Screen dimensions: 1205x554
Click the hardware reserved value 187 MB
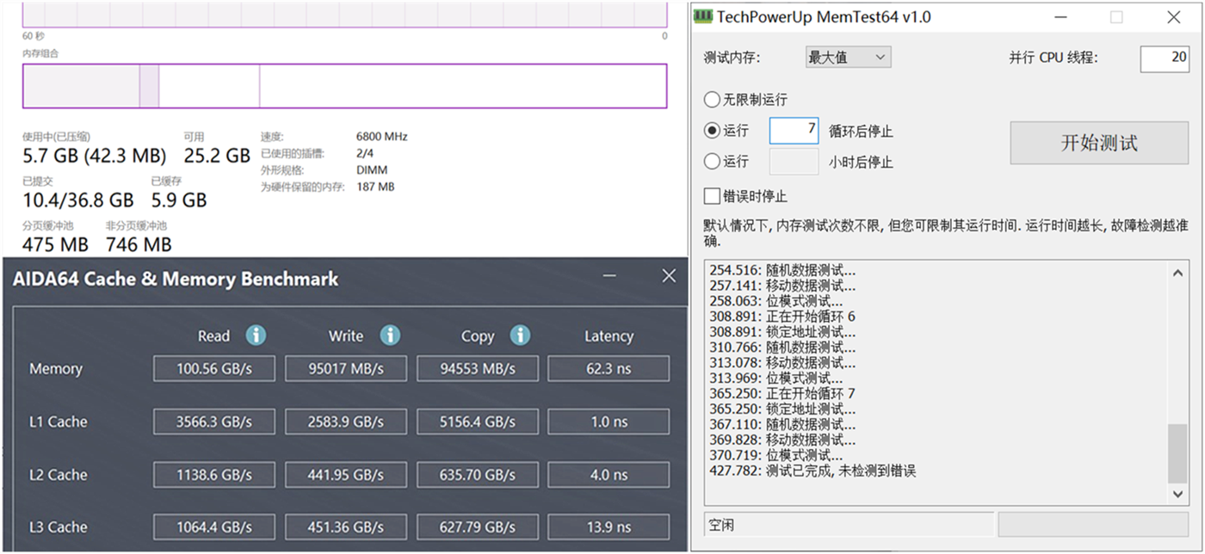pos(375,186)
